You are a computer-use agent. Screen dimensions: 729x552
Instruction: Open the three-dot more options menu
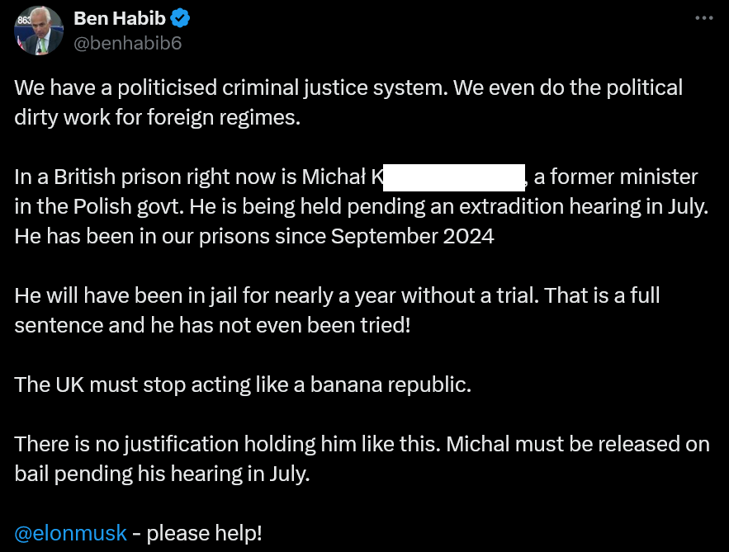tap(703, 18)
